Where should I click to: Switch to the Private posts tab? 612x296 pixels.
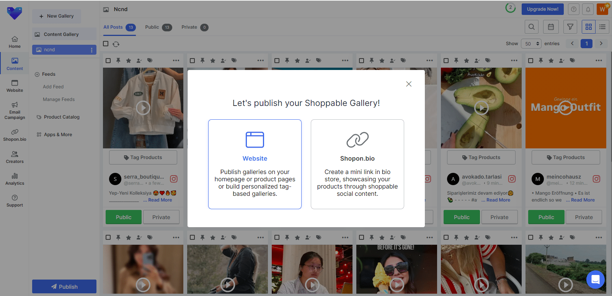194,27
